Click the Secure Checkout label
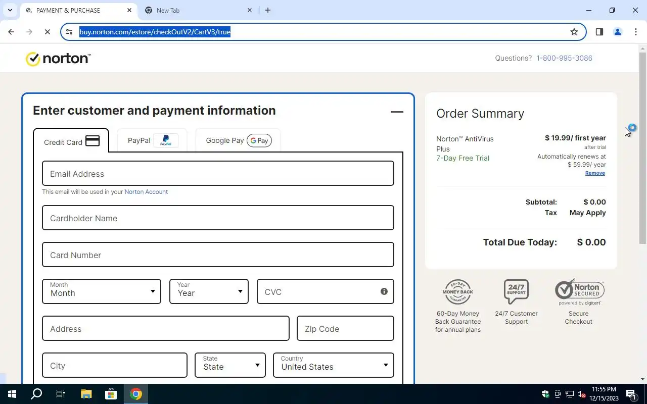 (578, 318)
